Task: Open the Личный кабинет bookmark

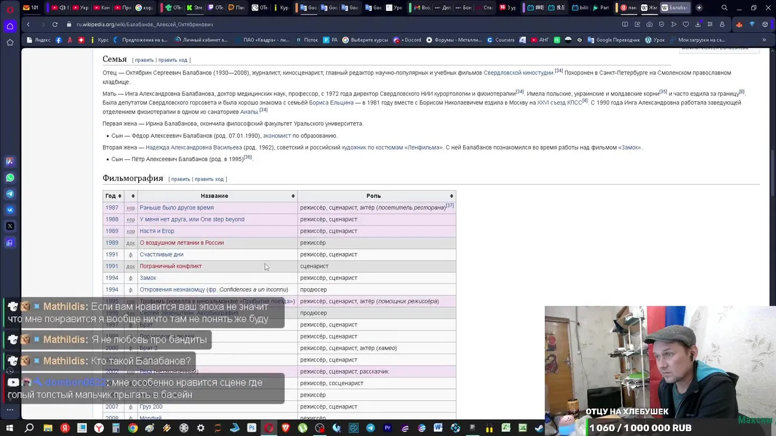Action: (201, 40)
